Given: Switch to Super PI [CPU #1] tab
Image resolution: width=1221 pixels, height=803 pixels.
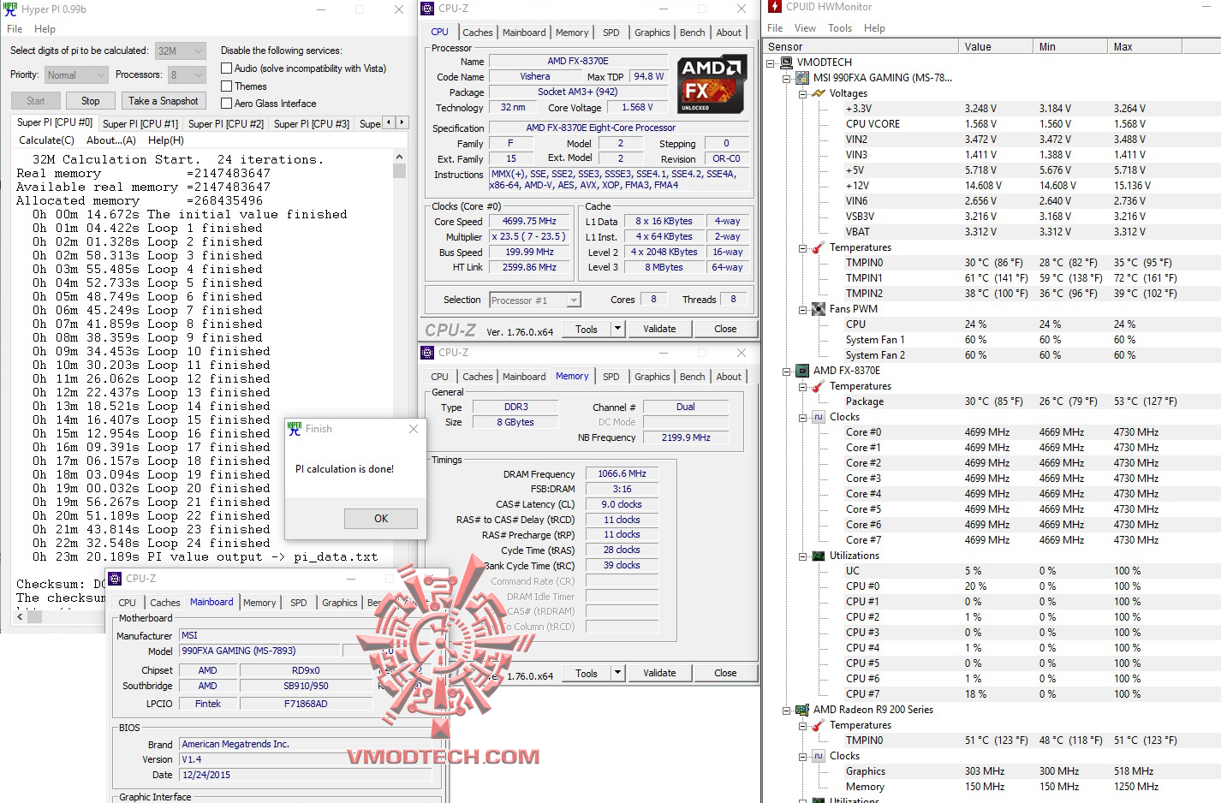Looking at the screenshot, I should tap(140, 124).
